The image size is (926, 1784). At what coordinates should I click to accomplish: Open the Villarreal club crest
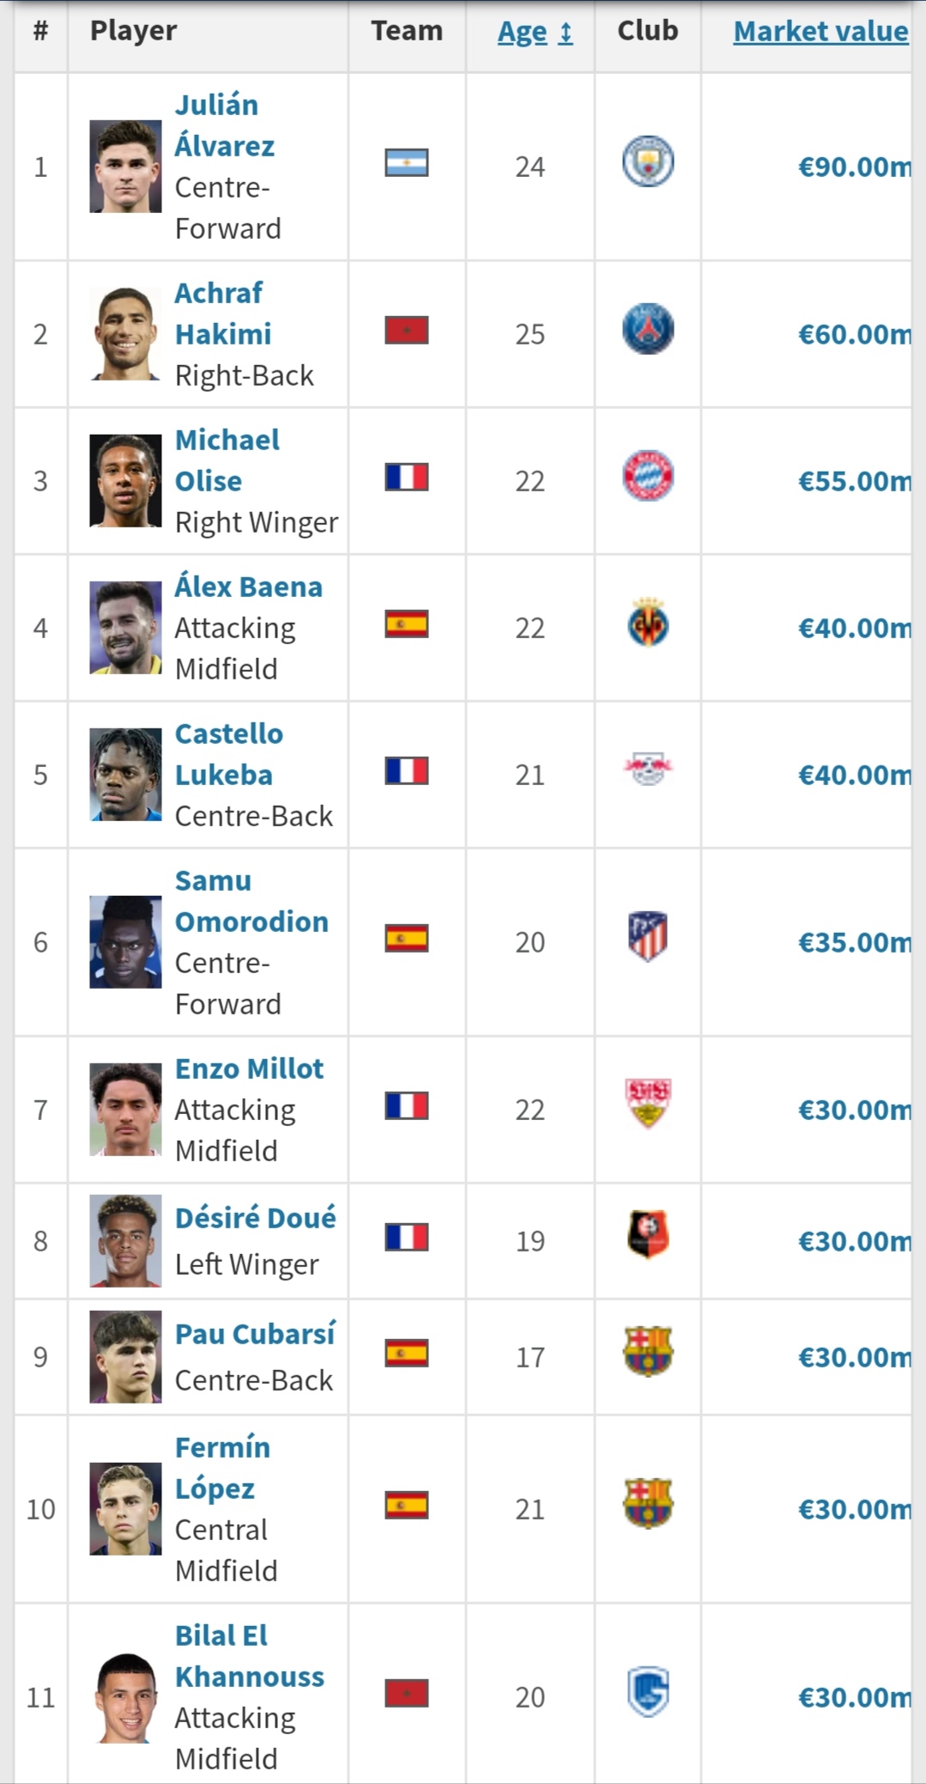click(648, 623)
